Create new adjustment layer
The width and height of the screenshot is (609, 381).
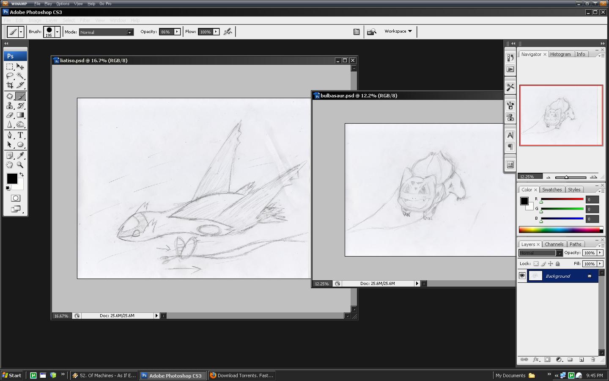559,359
